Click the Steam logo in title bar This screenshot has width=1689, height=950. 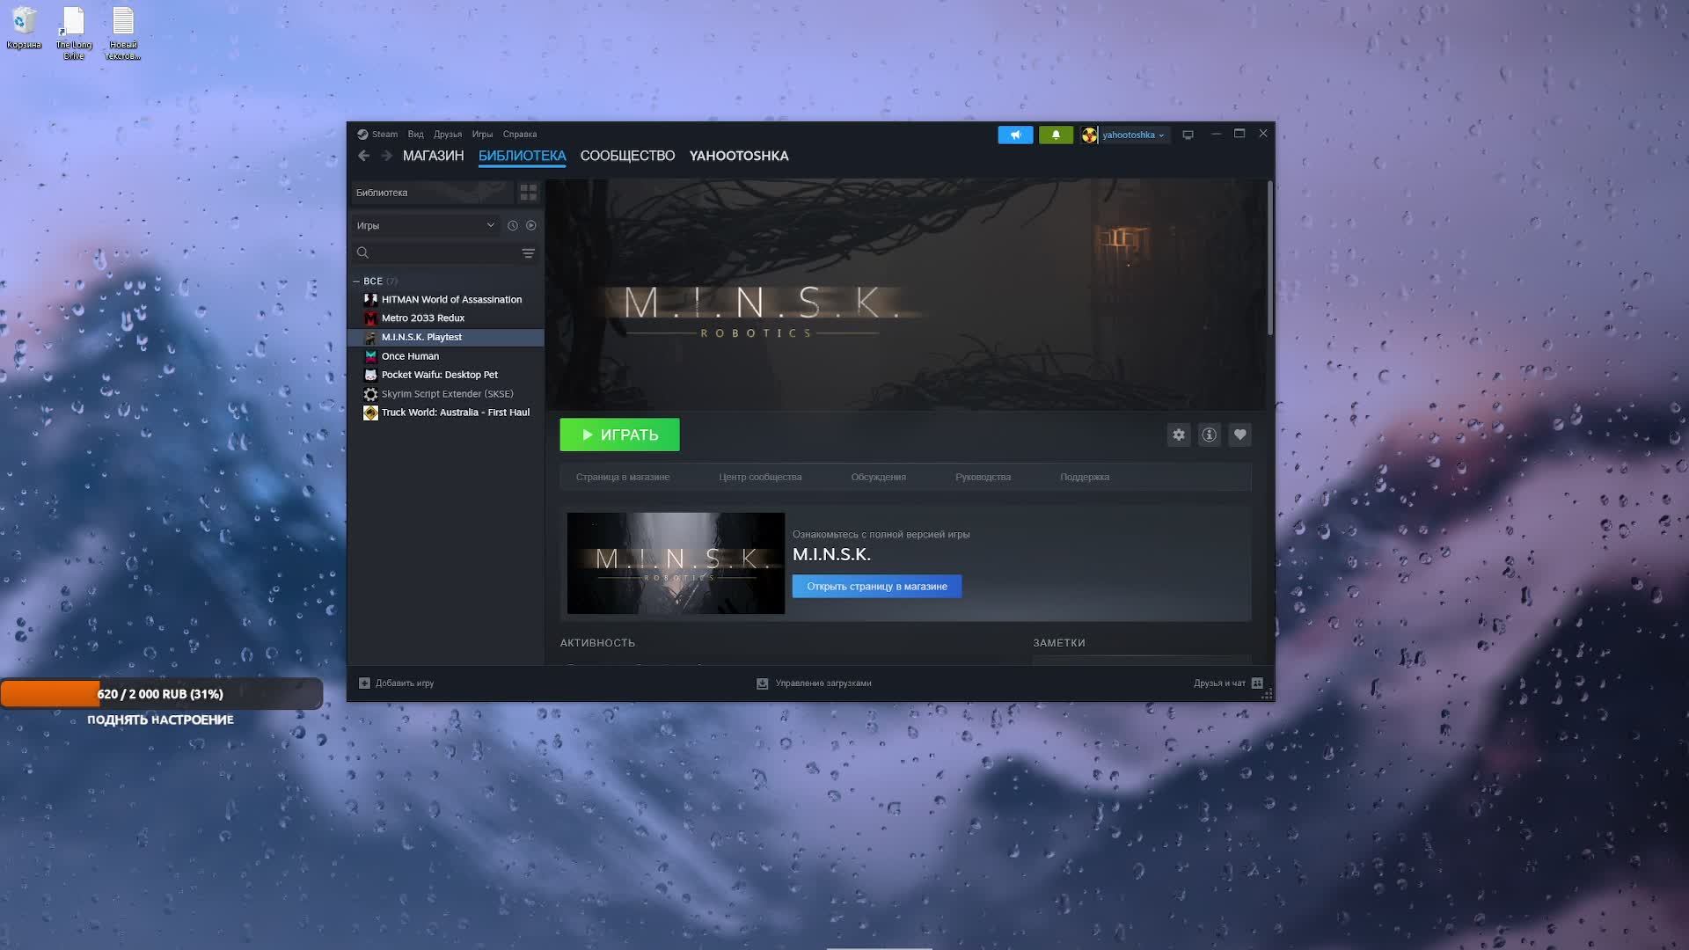(x=362, y=135)
